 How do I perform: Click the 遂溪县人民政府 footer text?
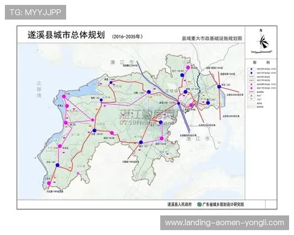(x=180, y=205)
